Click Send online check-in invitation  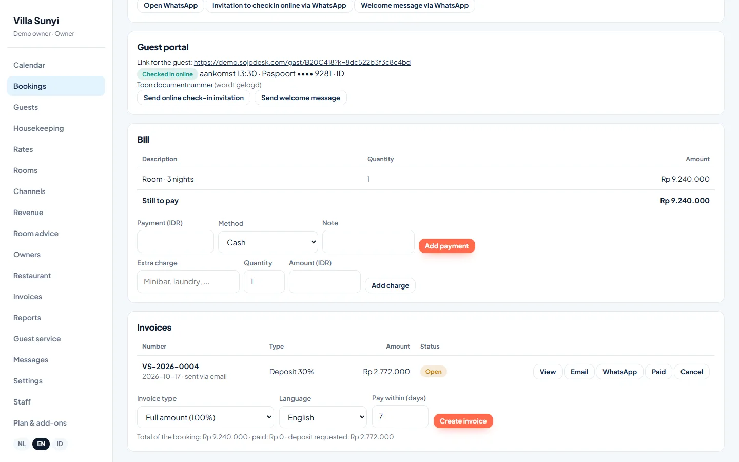pos(193,98)
